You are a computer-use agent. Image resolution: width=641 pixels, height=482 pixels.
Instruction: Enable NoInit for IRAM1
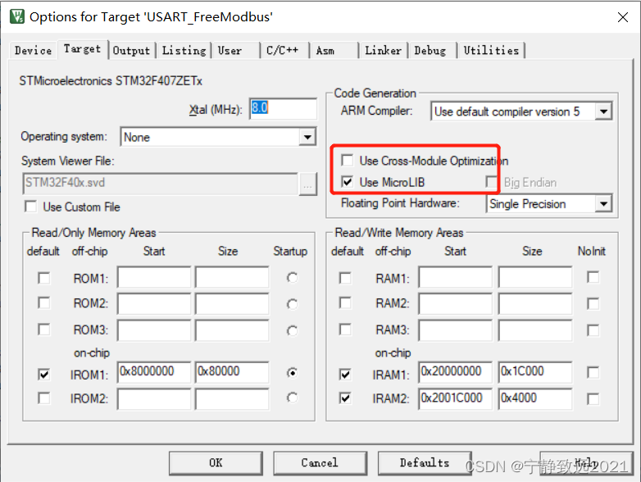pos(593,372)
